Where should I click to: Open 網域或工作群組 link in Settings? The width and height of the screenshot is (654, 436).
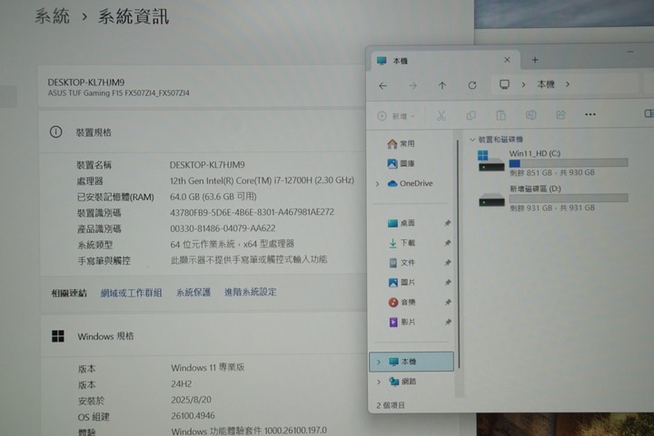click(x=131, y=293)
